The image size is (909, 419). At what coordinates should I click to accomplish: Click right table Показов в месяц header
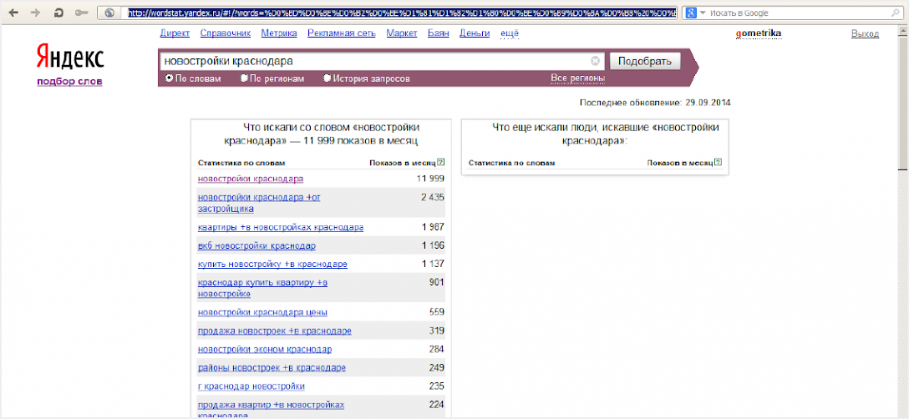click(x=681, y=163)
